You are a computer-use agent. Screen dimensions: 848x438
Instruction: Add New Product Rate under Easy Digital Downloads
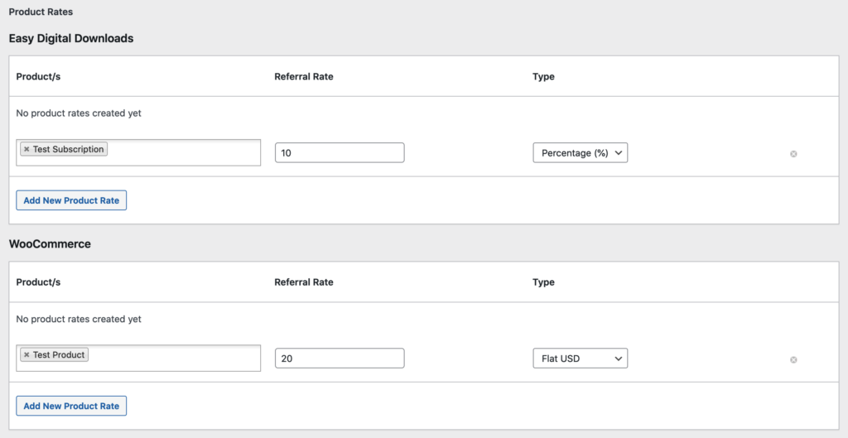pyautogui.click(x=71, y=200)
